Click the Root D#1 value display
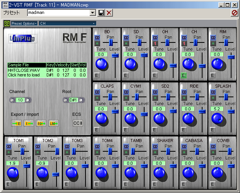Viewport: 240px width, 193px height. click(73, 100)
